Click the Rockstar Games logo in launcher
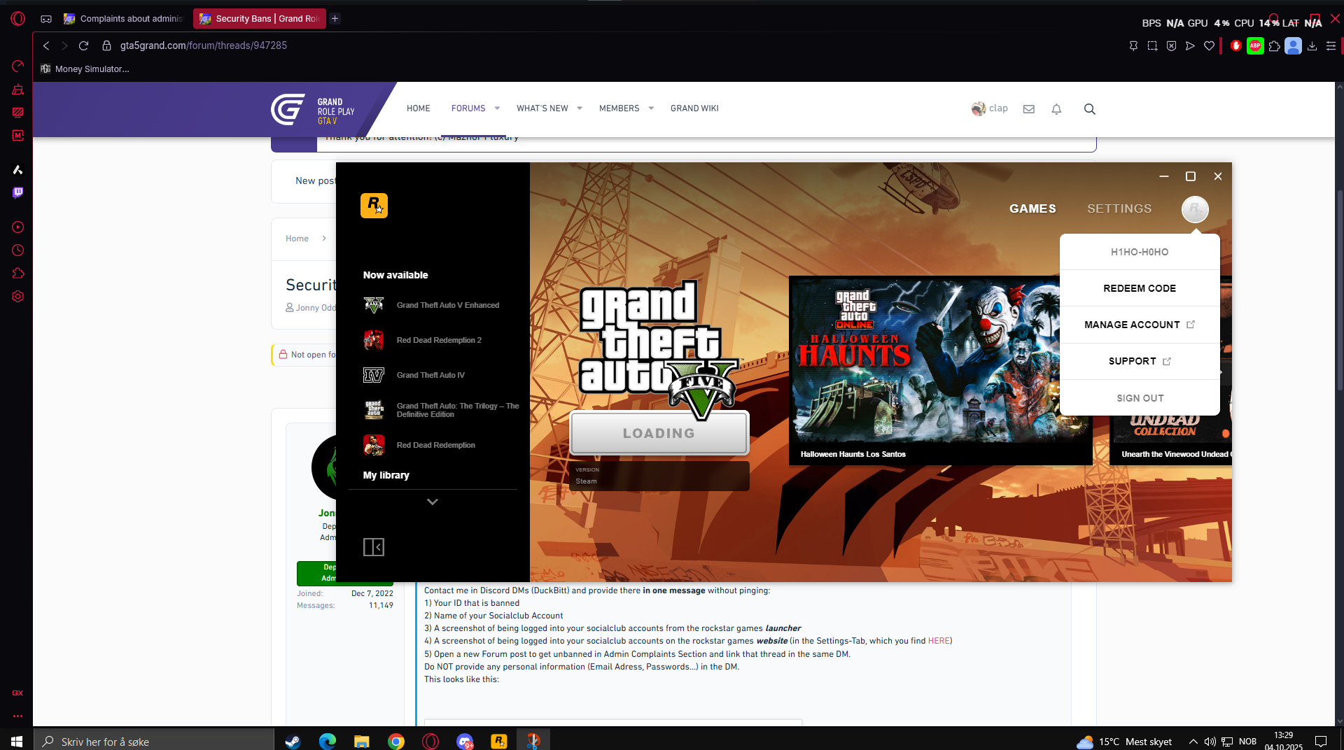 tap(374, 206)
